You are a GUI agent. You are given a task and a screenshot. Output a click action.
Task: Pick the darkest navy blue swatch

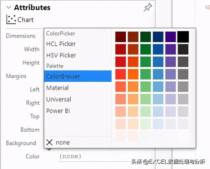click(x=158, y=37)
